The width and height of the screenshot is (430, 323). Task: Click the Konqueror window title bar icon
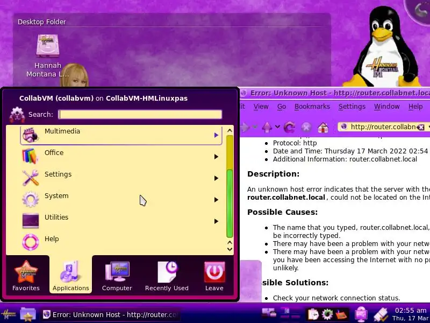coord(243,93)
